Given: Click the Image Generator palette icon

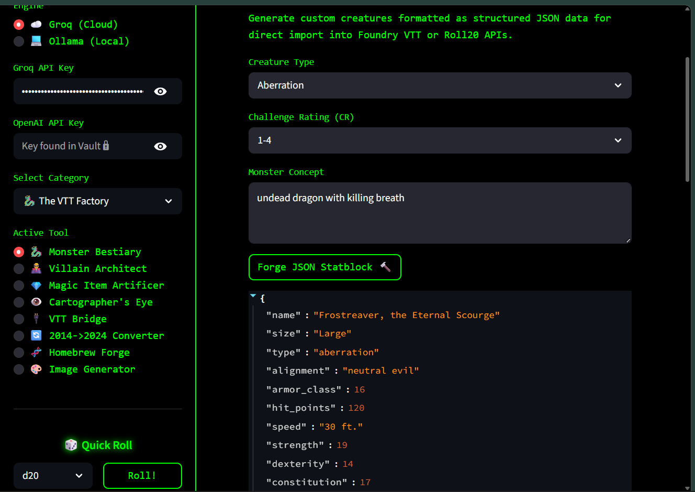Looking at the screenshot, I should [36, 369].
